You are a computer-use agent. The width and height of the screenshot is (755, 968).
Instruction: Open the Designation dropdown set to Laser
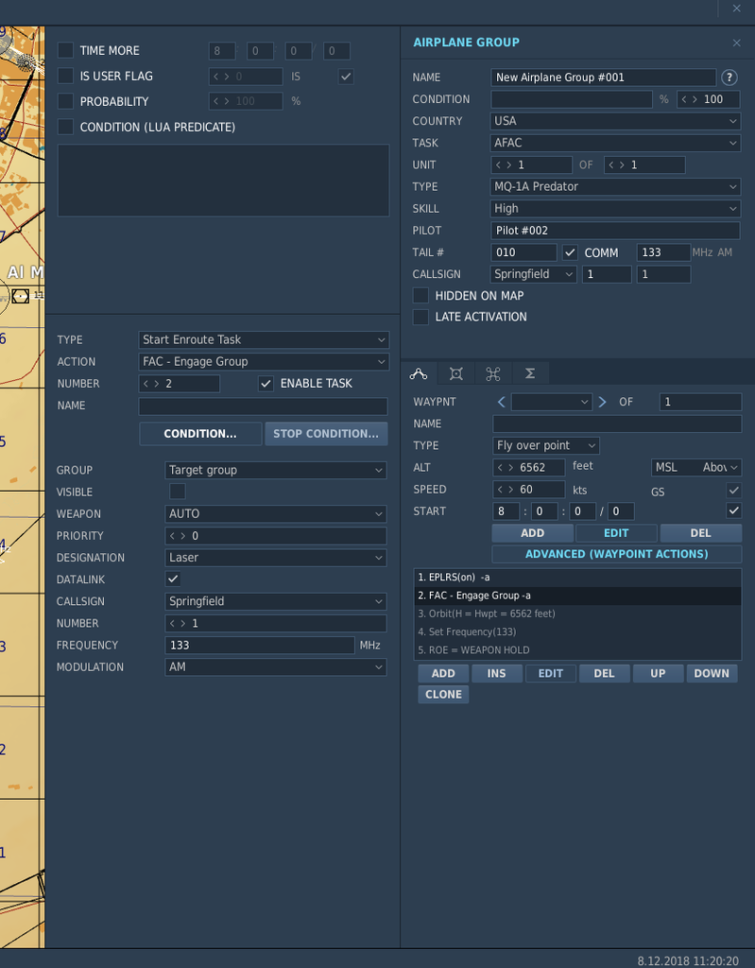(x=276, y=558)
